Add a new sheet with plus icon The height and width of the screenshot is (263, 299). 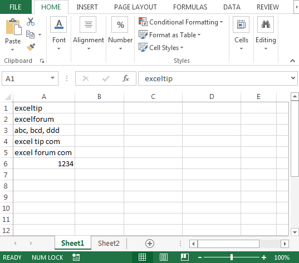[x=150, y=244]
